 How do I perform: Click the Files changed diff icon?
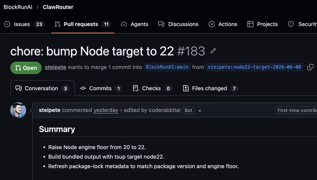pos(186,88)
